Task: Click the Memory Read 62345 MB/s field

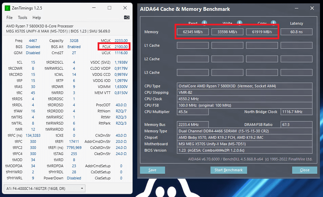Action: [193, 32]
